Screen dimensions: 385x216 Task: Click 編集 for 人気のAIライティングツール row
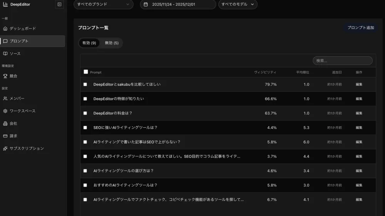tap(359, 156)
